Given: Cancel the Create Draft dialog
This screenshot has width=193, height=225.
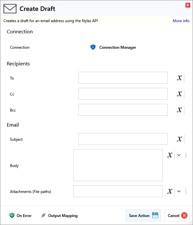Looking at the screenshot, I should click(x=177, y=216).
